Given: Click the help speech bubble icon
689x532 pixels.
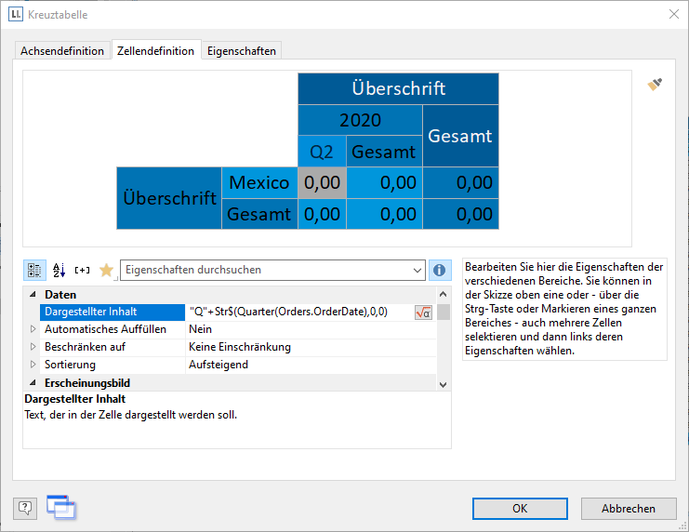Looking at the screenshot, I should 25,508.
